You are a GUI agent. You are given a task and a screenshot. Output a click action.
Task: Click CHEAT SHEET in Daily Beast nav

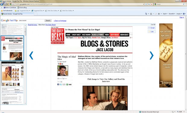tap(76, 35)
